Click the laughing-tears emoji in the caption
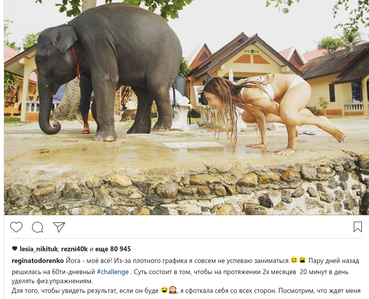Image resolution: width=369 pixels, height=299 pixels. (x=164, y=290)
